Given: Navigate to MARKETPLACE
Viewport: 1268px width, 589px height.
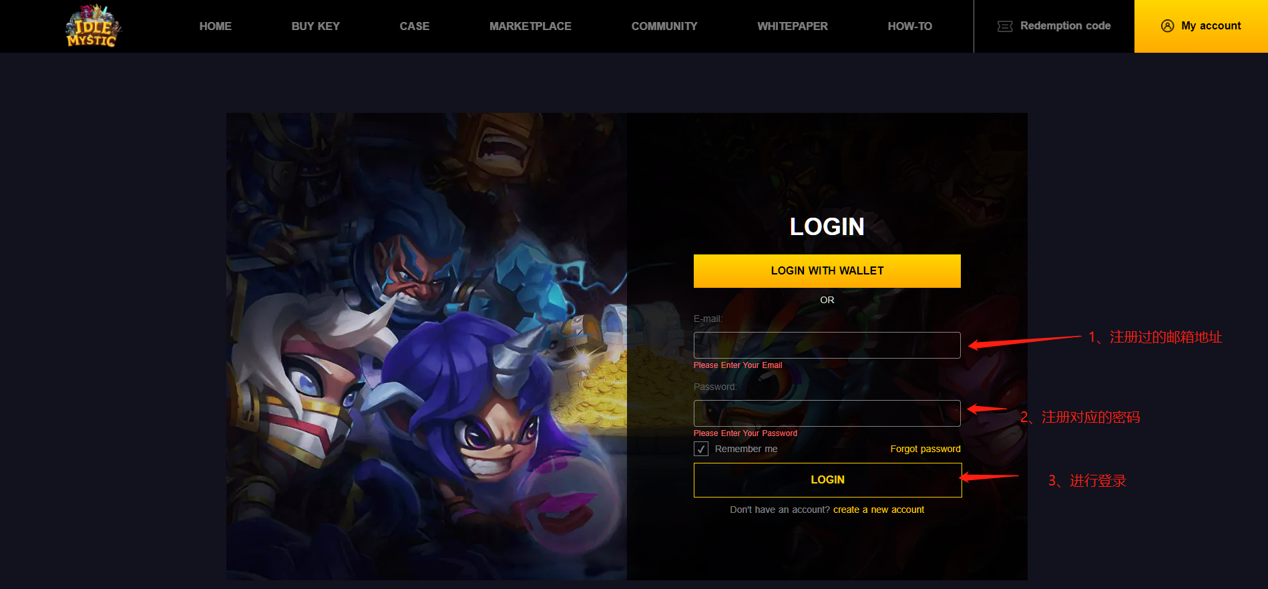Looking at the screenshot, I should pos(530,26).
